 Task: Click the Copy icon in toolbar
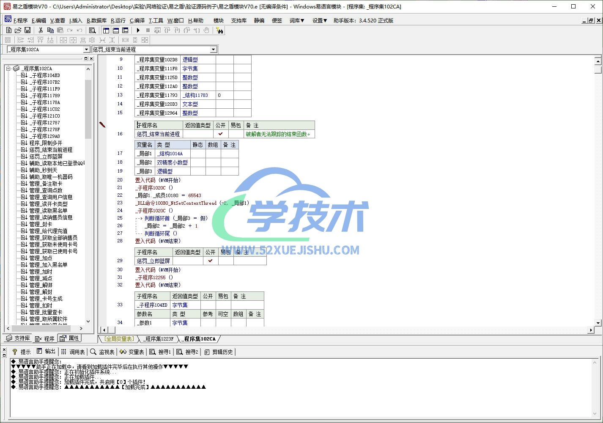pyautogui.click(x=50, y=30)
